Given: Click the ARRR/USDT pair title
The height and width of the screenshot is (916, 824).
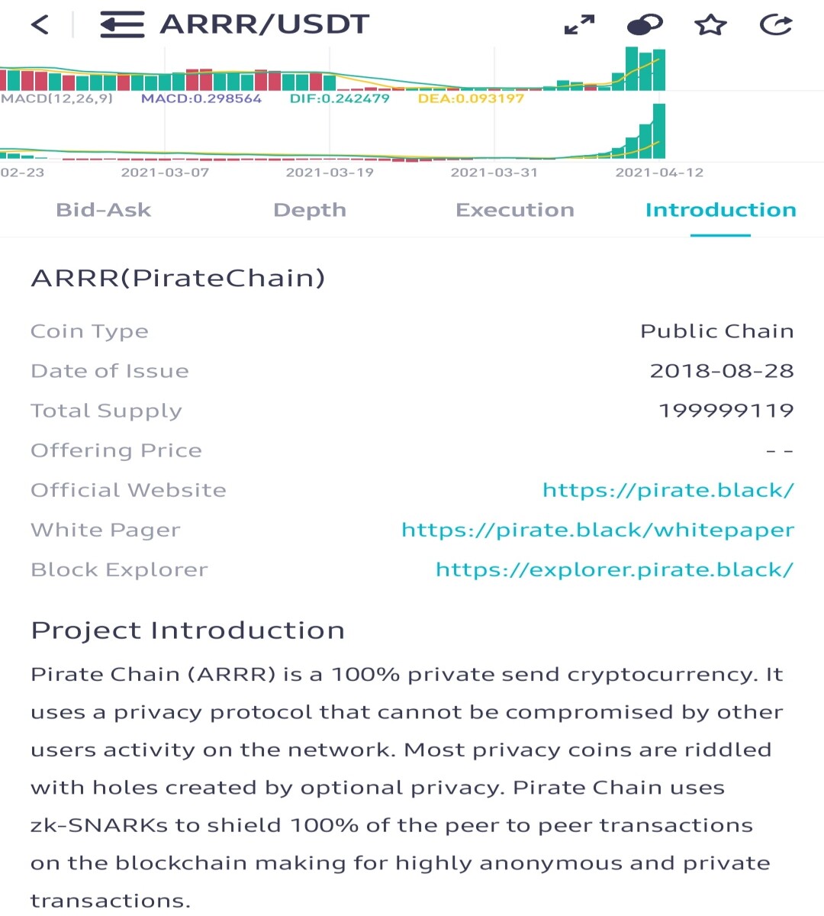Looking at the screenshot, I should click(x=264, y=24).
